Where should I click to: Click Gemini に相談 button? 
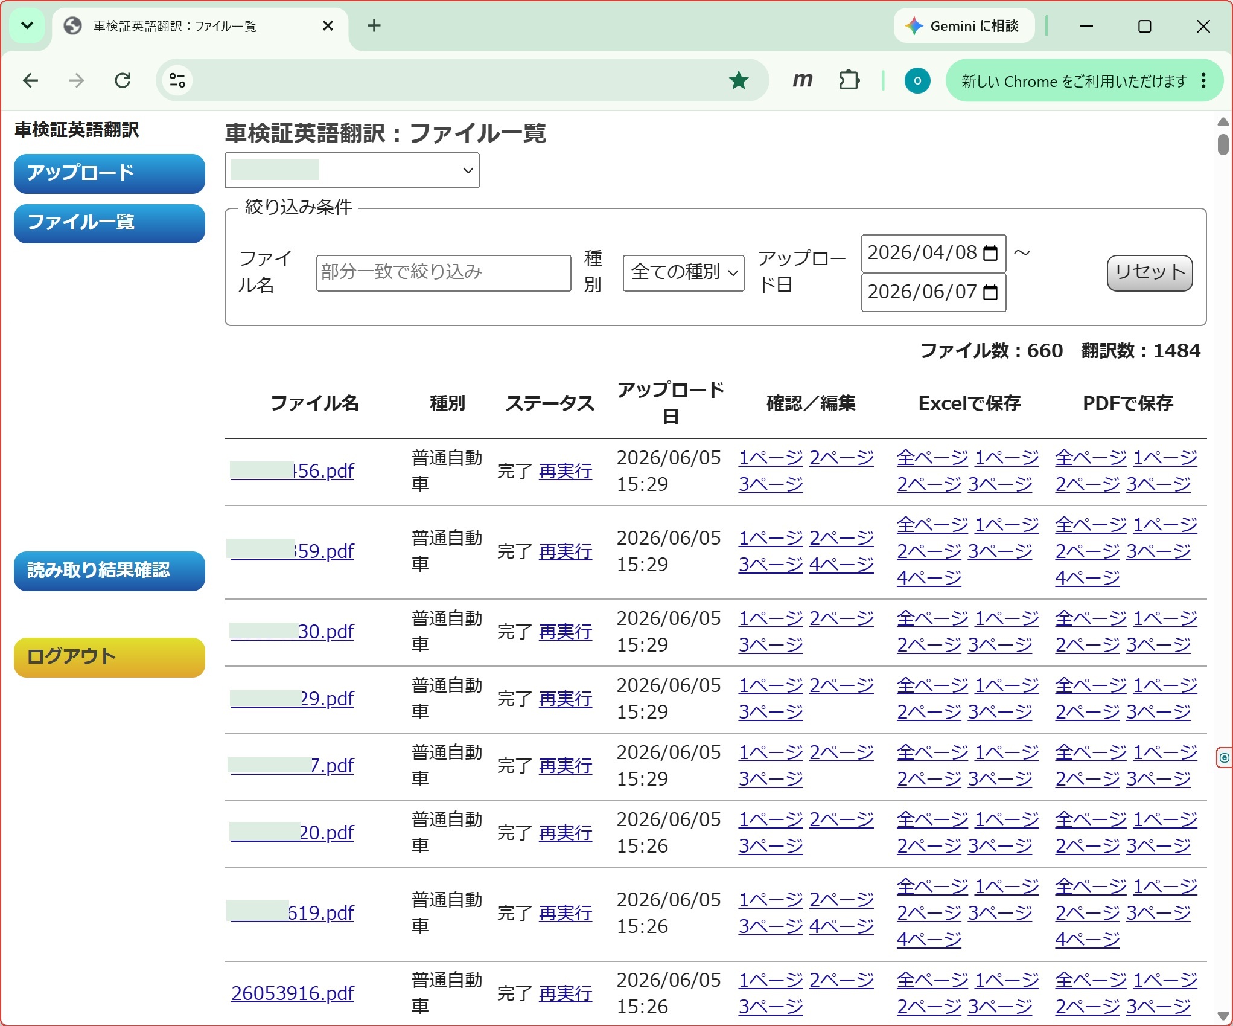pyautogui.click(x=963, y=26)
